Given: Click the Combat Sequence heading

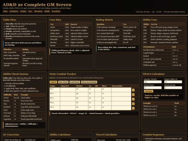Looking at the screenshot, I should [153, 135].
